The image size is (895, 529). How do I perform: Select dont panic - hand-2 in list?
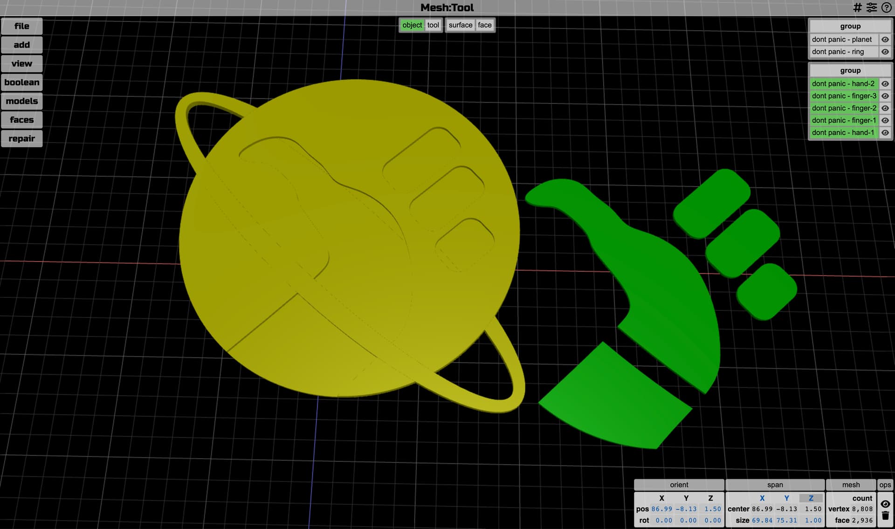click(x=844, y=84)
